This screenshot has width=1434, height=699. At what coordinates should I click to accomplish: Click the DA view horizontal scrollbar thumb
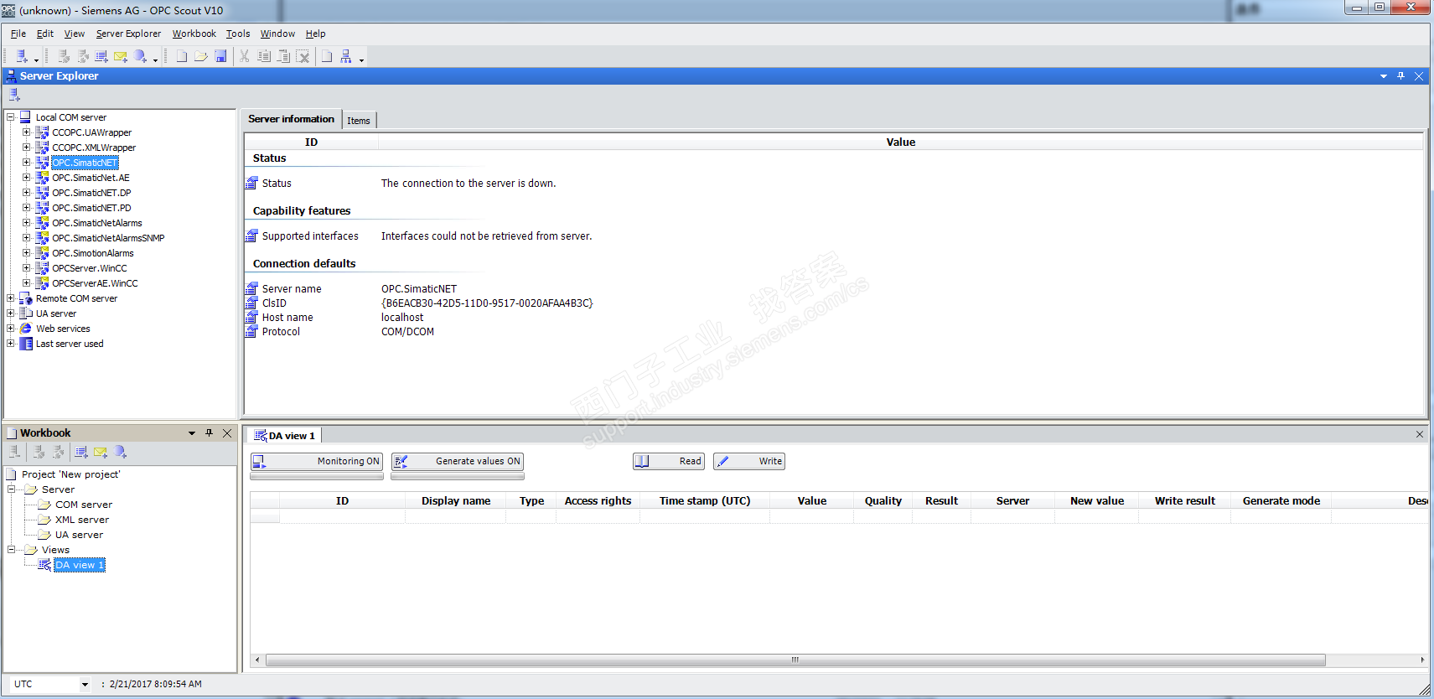[x=795, y=660]
